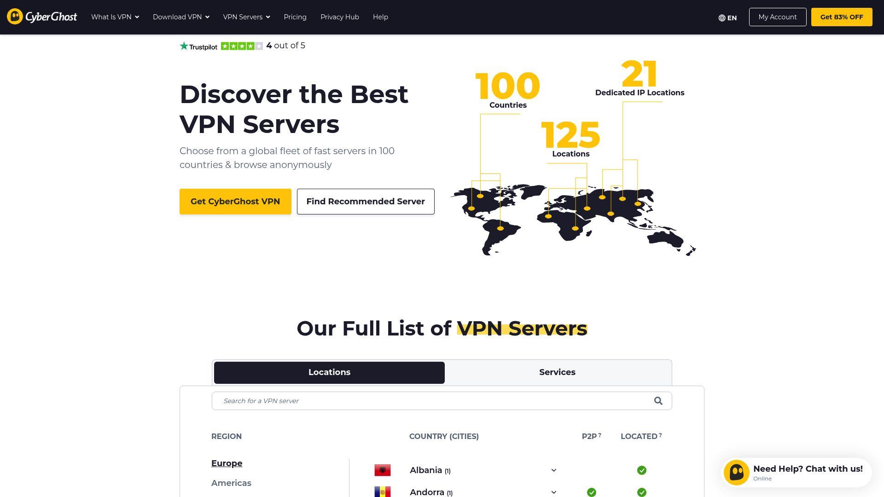Click the Andorra country name
Image resolution: width=884 pixels, height=497 pixels.
(x=427, y=492)
